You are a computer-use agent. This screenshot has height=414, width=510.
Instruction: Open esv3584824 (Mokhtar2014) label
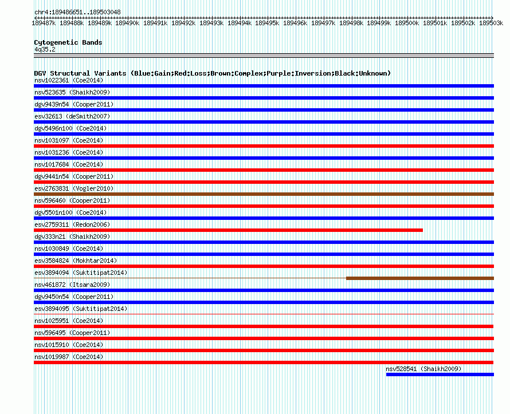[x=76, y=261]
